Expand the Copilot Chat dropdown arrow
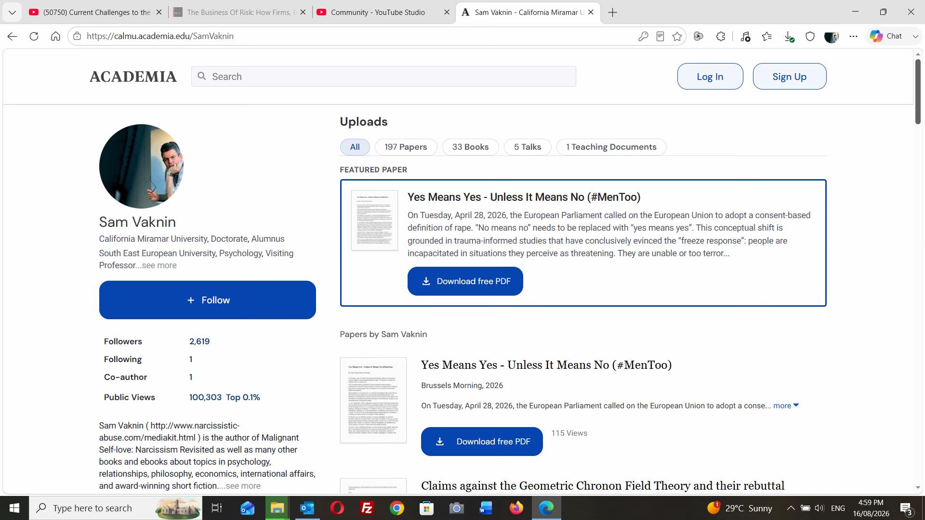The image size is (925, 520). 915,36
